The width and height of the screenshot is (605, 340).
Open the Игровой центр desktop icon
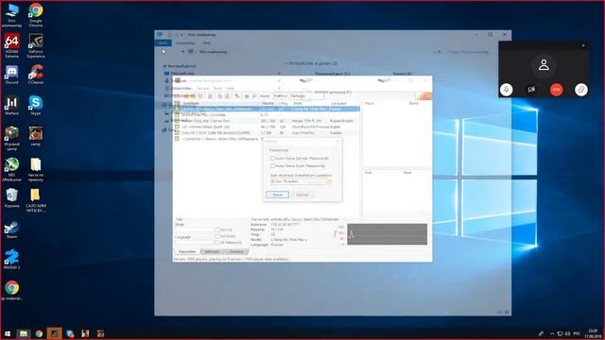[x=11, y=138]
